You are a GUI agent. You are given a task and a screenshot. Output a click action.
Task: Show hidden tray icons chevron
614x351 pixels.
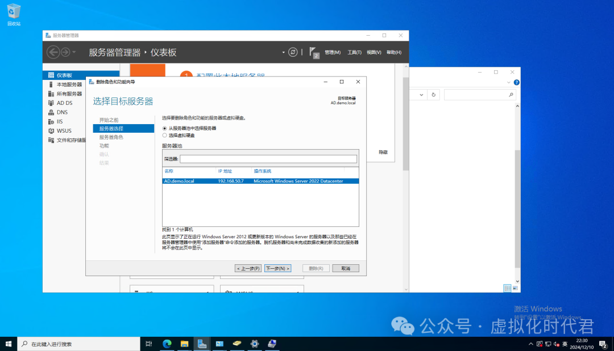pos(530,344)
